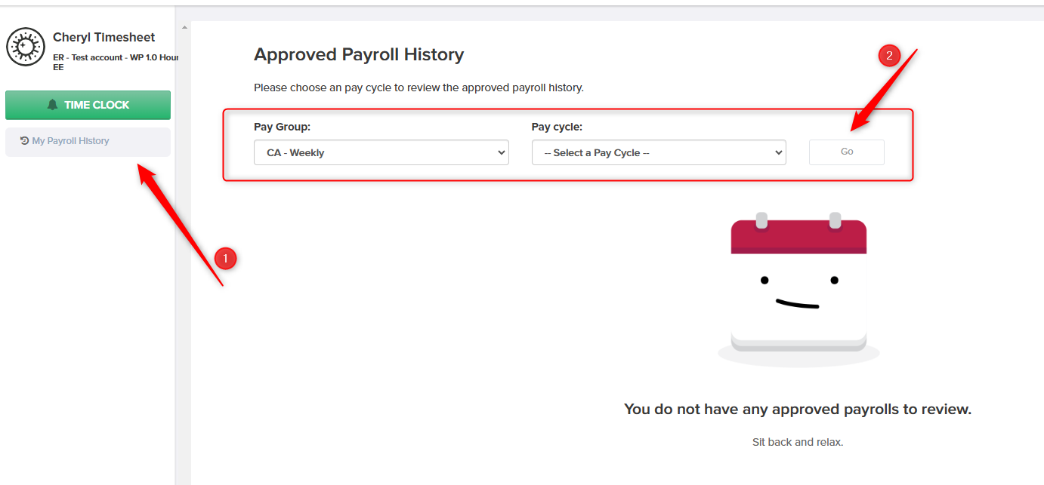Click 'You do not have any approved payrolls' text
1044x485 pixels.
pos(798,409)
